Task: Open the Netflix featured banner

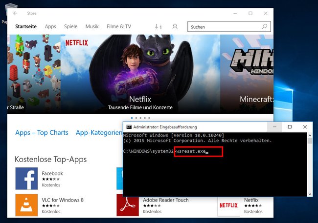Action: point(140,74)
